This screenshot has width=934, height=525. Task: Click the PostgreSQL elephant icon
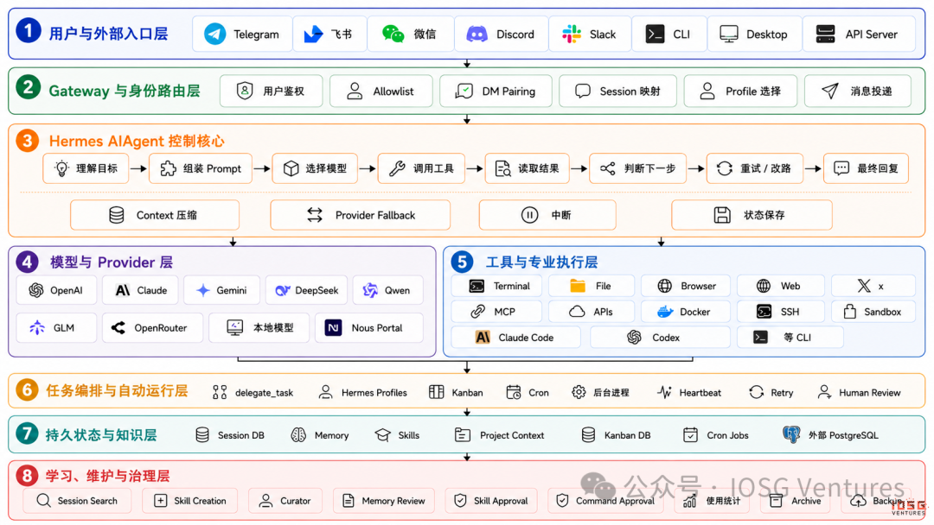click(791, 434)
